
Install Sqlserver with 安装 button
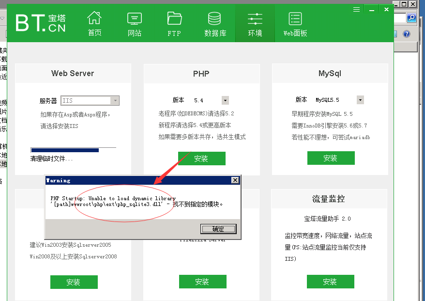74,282
